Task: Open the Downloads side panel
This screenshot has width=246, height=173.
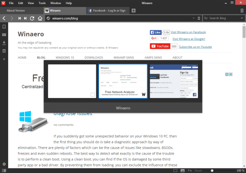Action: 4,43
